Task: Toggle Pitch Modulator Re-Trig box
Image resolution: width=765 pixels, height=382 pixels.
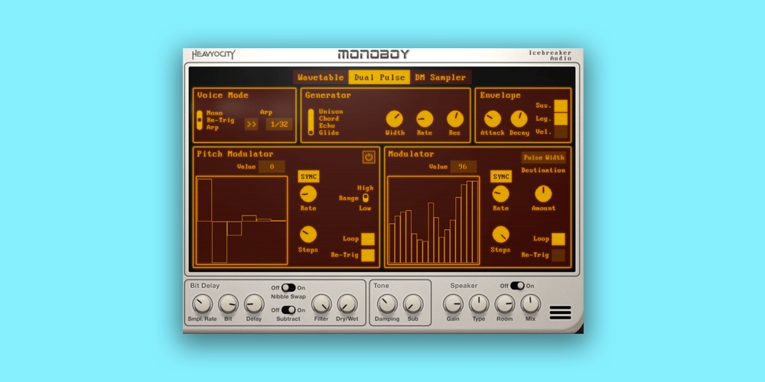Action: point(368,255)
